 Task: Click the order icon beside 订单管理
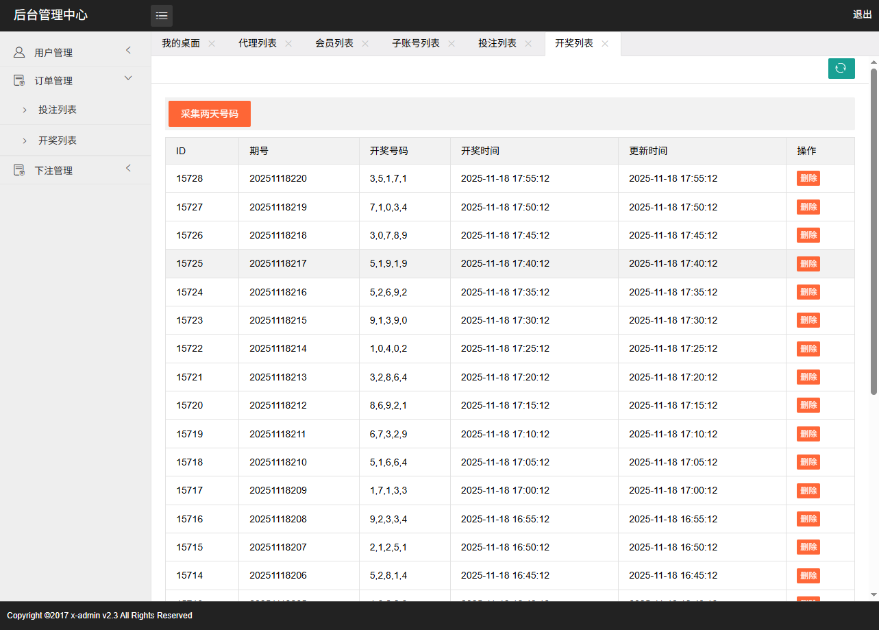pyautogui.click(x=19, y=80)
